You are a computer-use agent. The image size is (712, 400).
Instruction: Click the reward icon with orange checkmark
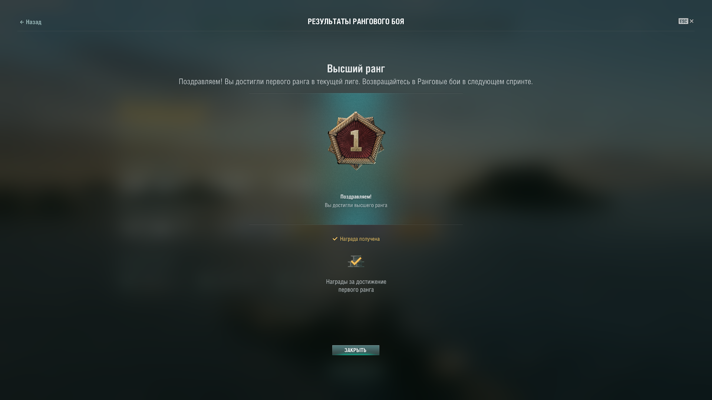[356, 261]
